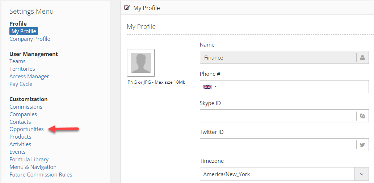Click the Twitter bird icon
Viewport: 374px width, 183px height.
click(x=362, y=145)
